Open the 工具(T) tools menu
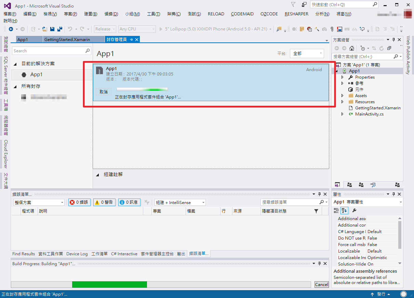This screenshot has width=414, height=298. click(153, 14)
